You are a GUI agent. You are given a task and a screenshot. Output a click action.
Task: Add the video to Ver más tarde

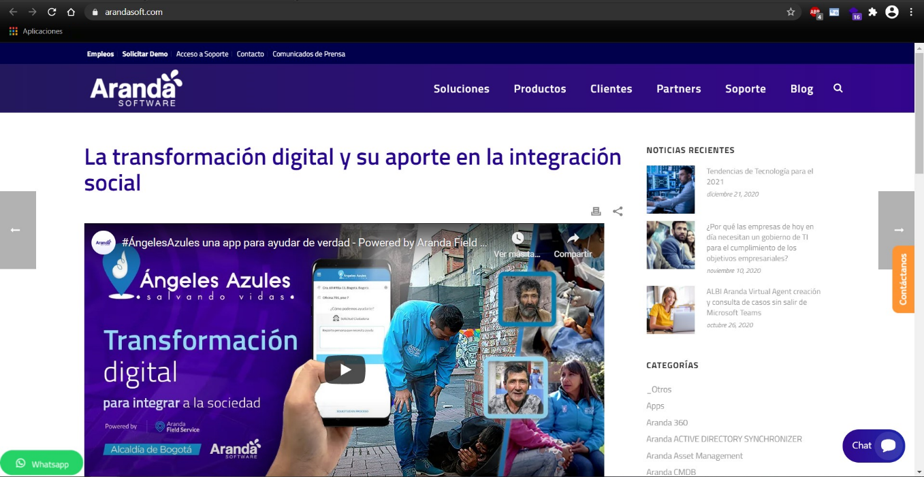(517, 245)
